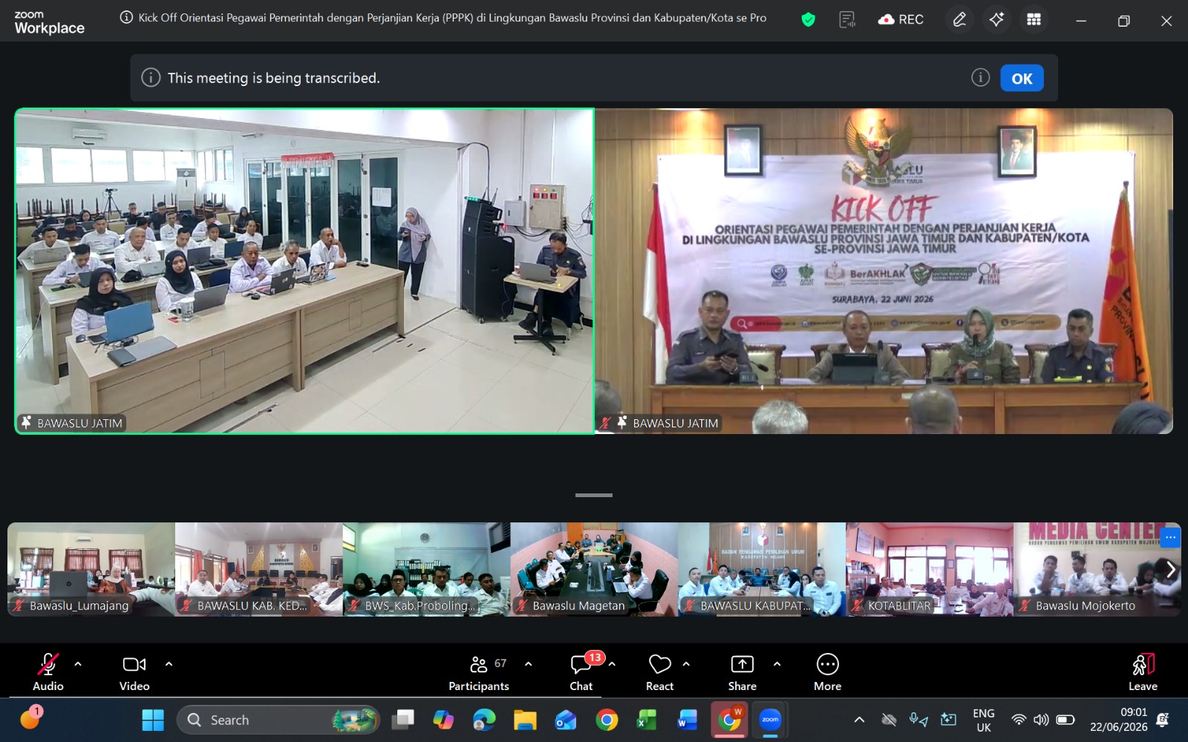Unmute the microphone with the Audio button
1188x742 pixels.
coord(48,672)
